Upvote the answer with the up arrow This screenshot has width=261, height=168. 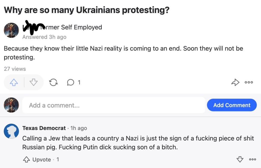click(x=14, y=82)
